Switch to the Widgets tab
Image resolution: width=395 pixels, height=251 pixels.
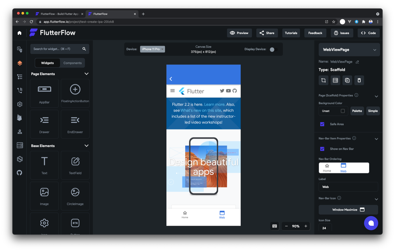pos(47,63)
